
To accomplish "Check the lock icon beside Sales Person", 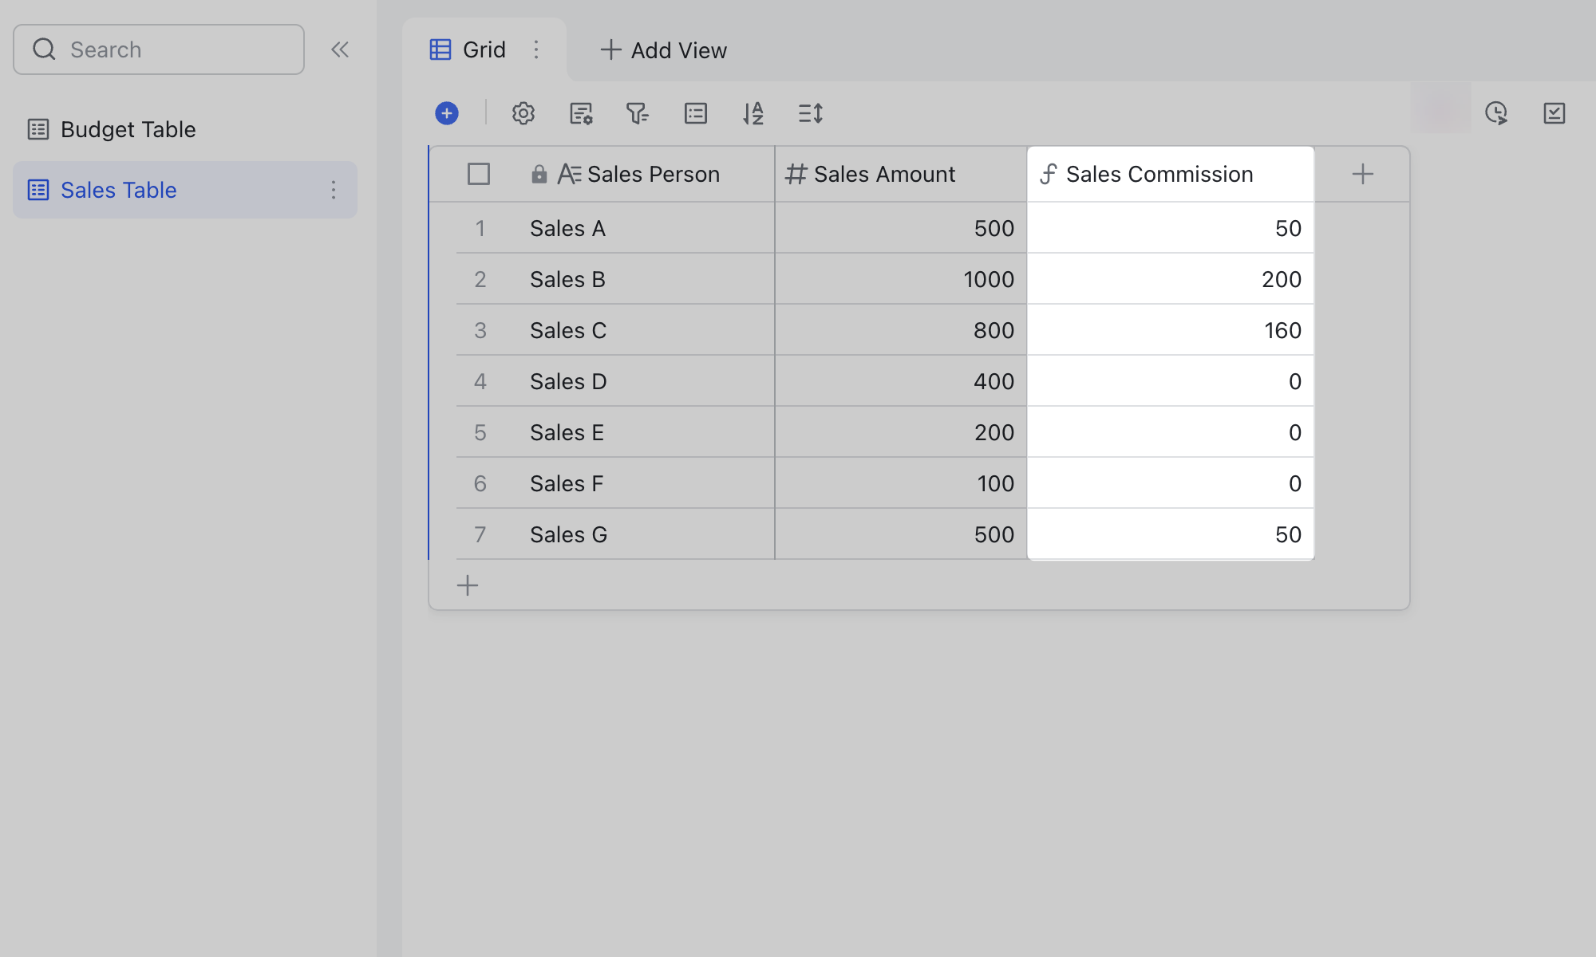I will (x=539, y=173).
